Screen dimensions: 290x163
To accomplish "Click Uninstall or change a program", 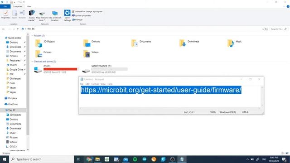I will pos(87,11).
